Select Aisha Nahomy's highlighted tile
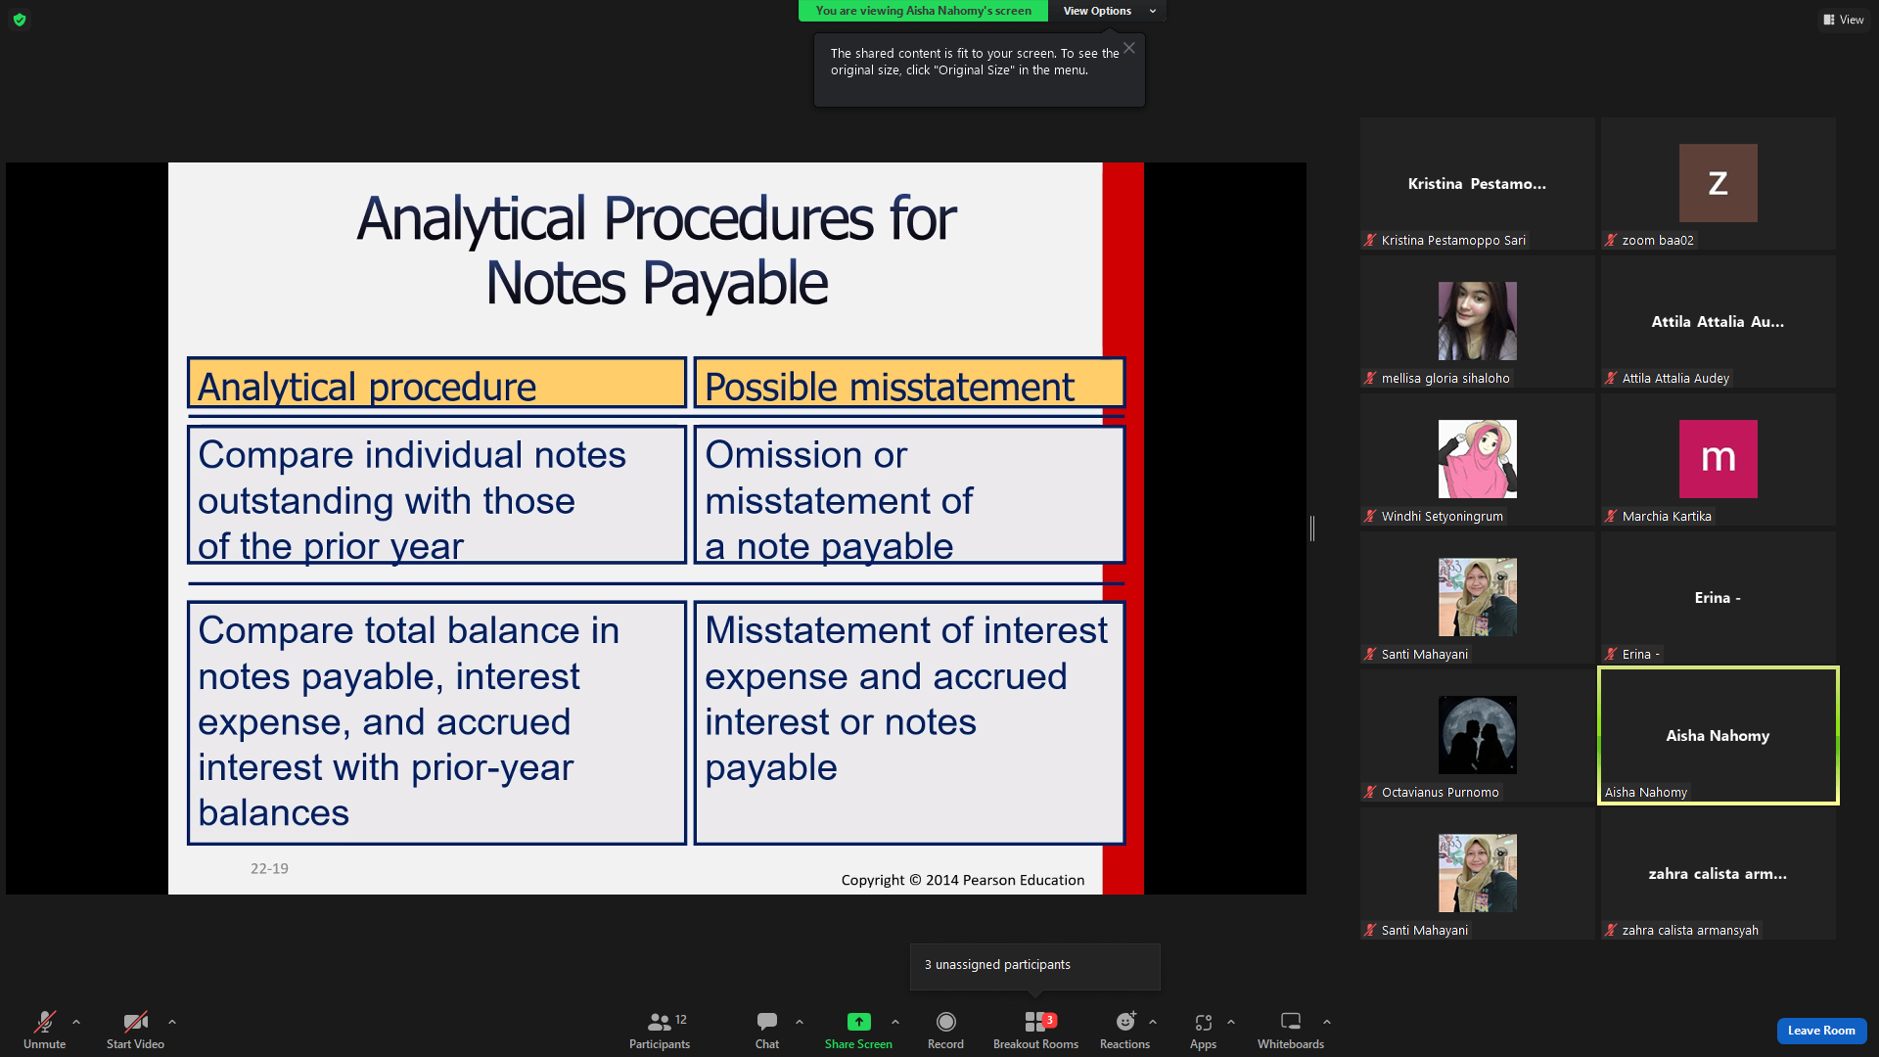Viewport: 1879px width, 1057px height. tap(1719, 735)
